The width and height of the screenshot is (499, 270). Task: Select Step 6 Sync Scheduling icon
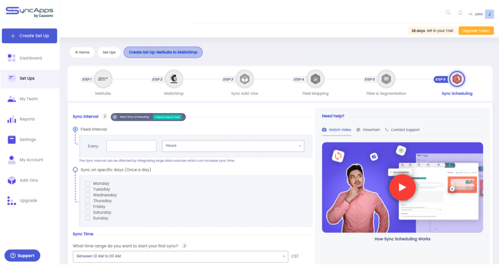click(457, 79)
